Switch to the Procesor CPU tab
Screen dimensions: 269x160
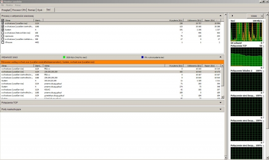click(x=19, y=10)
